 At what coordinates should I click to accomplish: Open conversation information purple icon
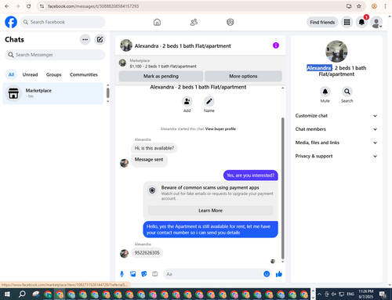point(276,45)
